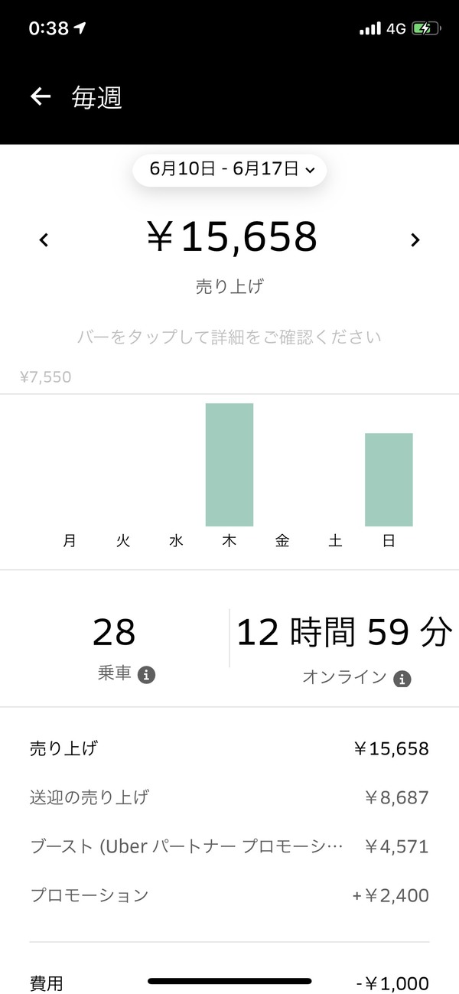
Task: Expand the 費用 -¥1,000 section
Action: (229, 983)
